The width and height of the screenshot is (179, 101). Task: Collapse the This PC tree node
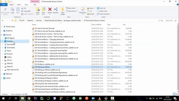(x=2, y=35)
